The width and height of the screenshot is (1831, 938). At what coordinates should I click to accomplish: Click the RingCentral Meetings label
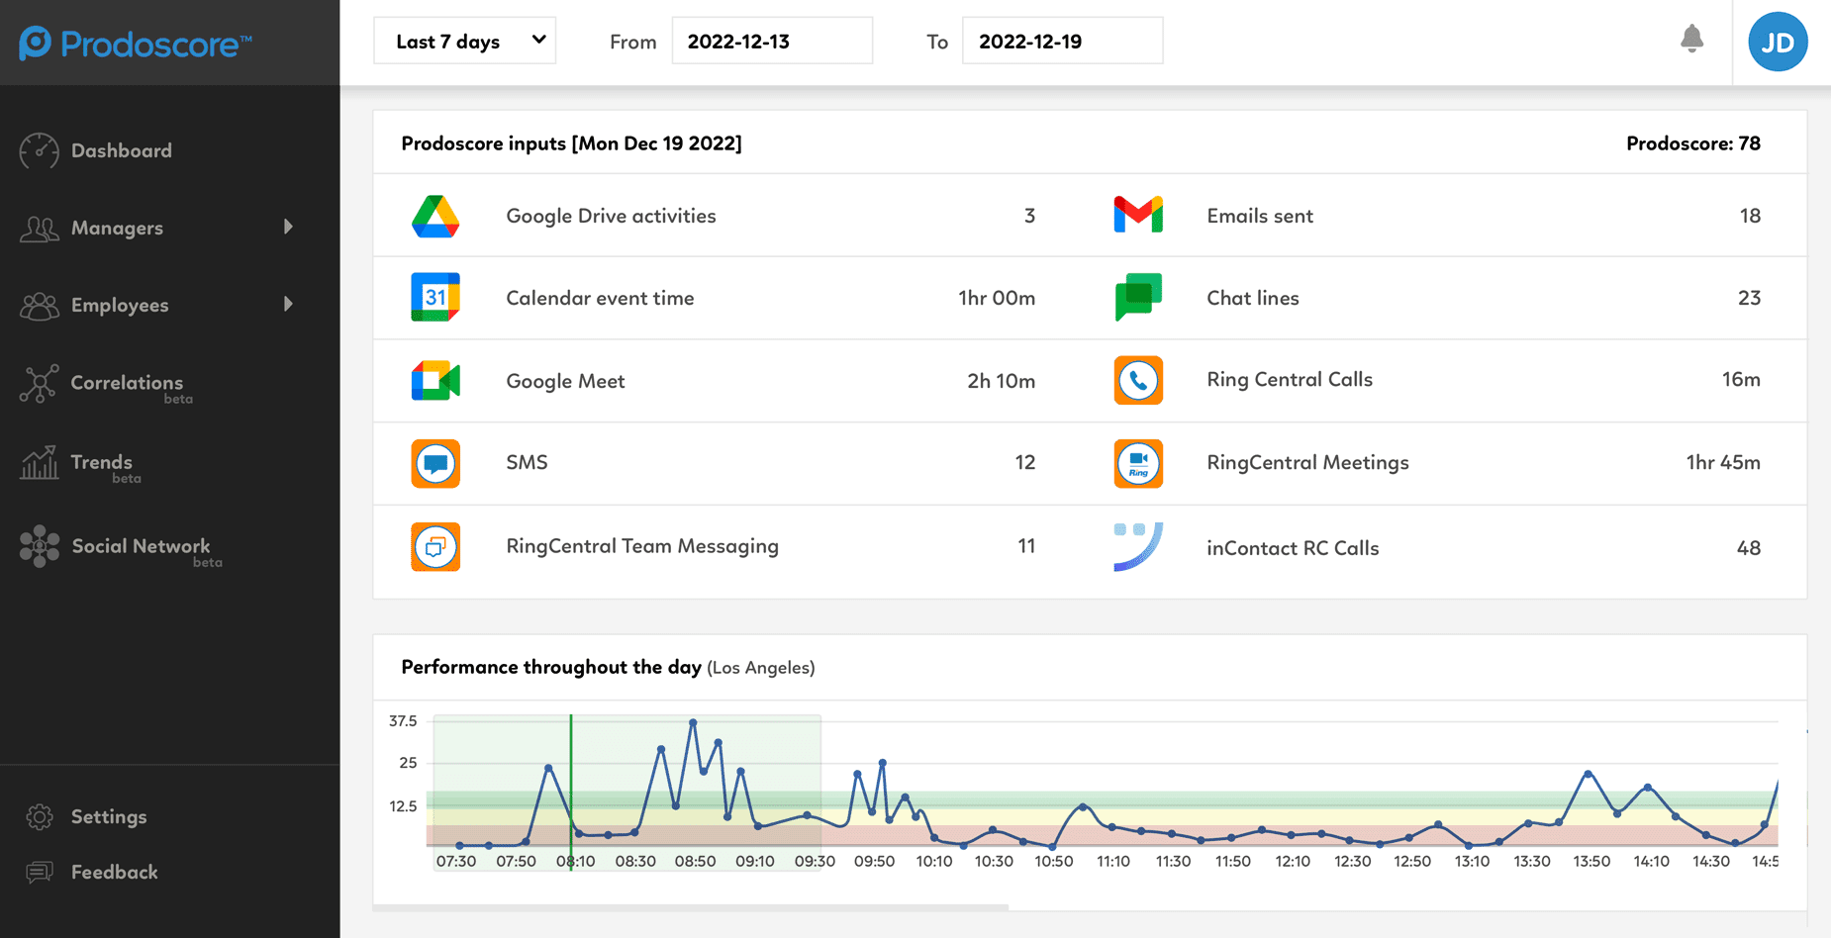click(1307, 463)
